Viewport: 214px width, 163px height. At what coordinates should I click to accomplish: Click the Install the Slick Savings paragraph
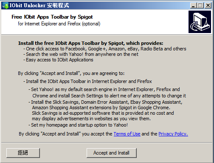105,111
